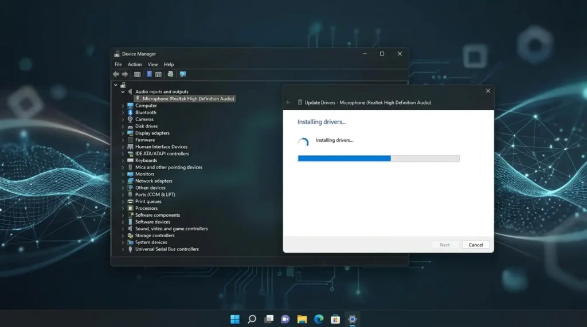
Task: Open the File menu
Action: click(118, 64)
